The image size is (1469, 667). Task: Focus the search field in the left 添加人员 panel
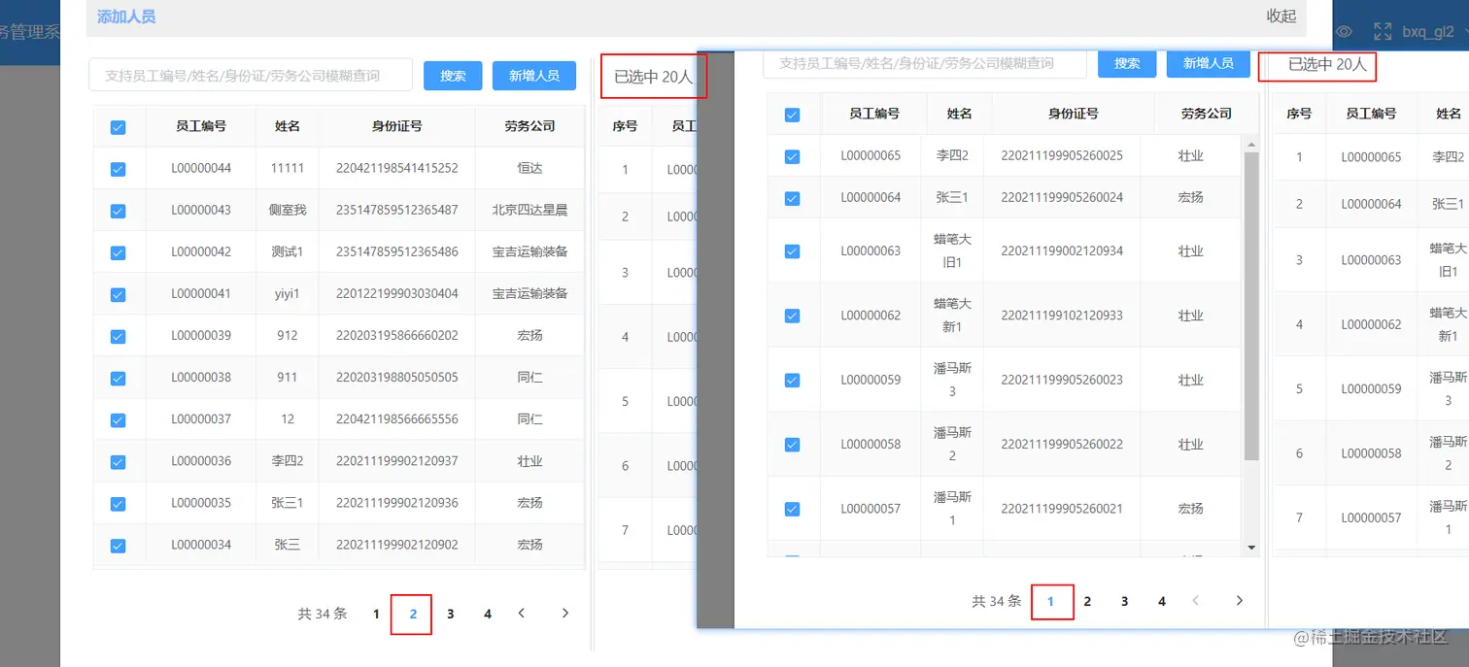251,76
